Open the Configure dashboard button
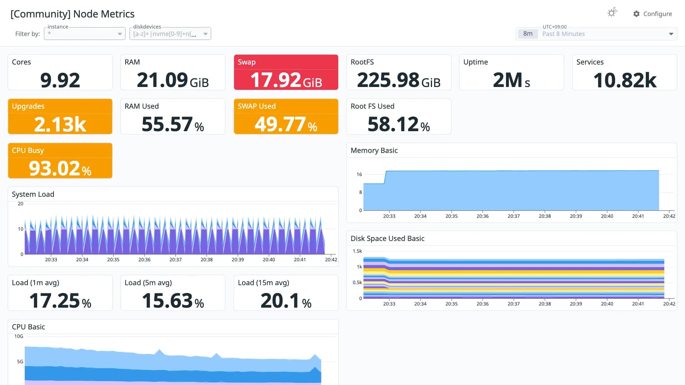Viewport: 685px width, 385px height. (x=653, y=14)
